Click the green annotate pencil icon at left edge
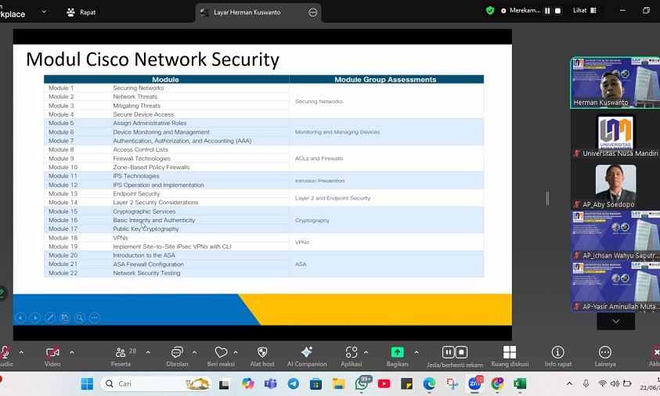660x396 pixels. 2,293
